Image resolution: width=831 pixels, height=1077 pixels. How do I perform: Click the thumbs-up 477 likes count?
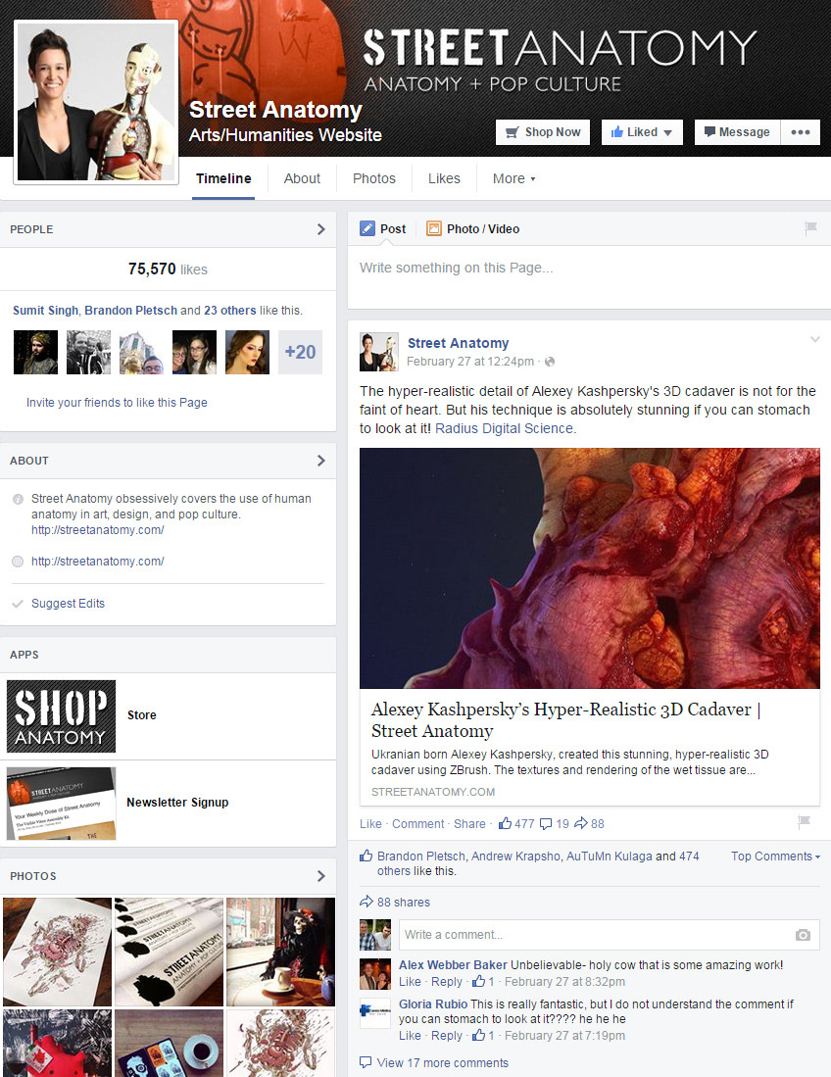click(x=516, y=824)
